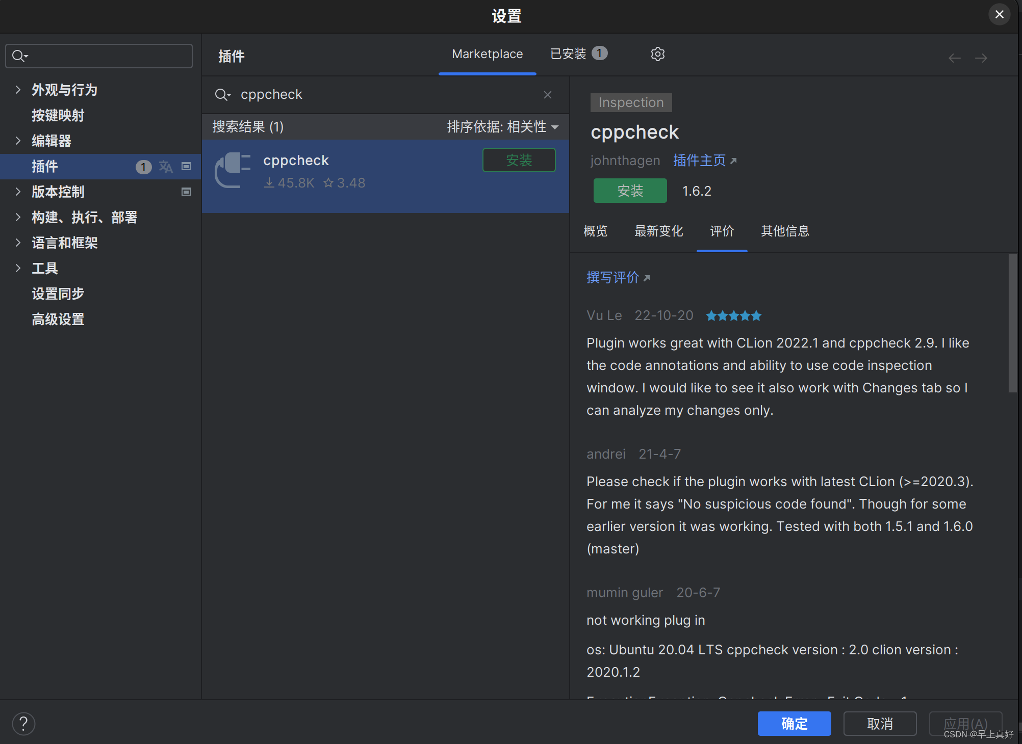Click the update count badge beside 插件
The image size is (1022, 744).
(x=143, y=167)
